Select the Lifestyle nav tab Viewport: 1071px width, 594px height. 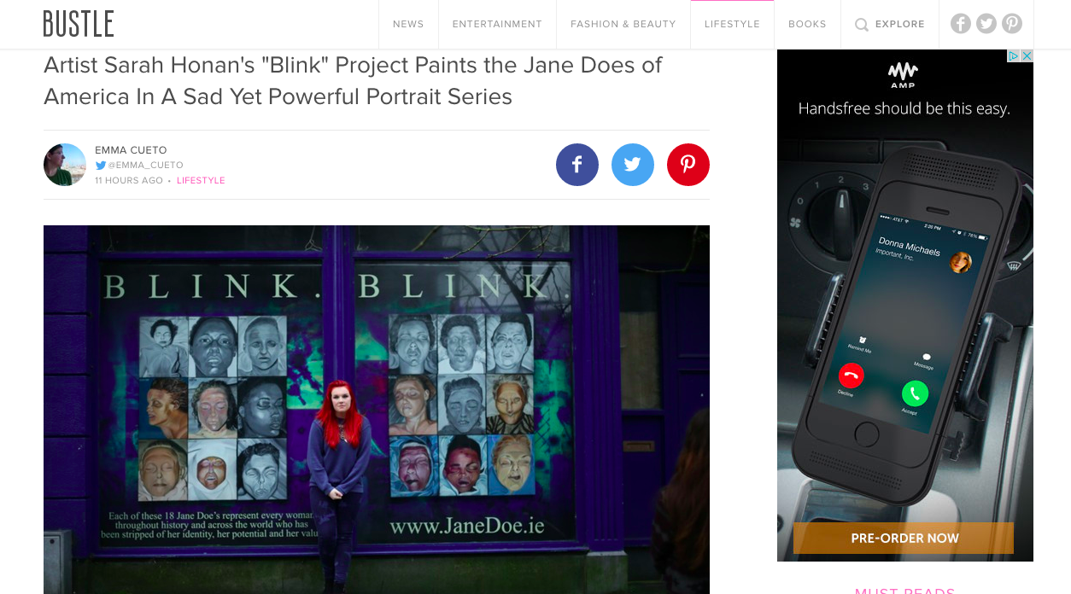(732, 24)
